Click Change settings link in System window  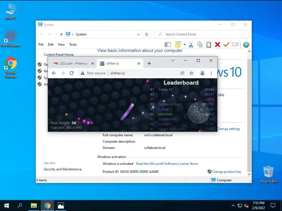[229, 129]
